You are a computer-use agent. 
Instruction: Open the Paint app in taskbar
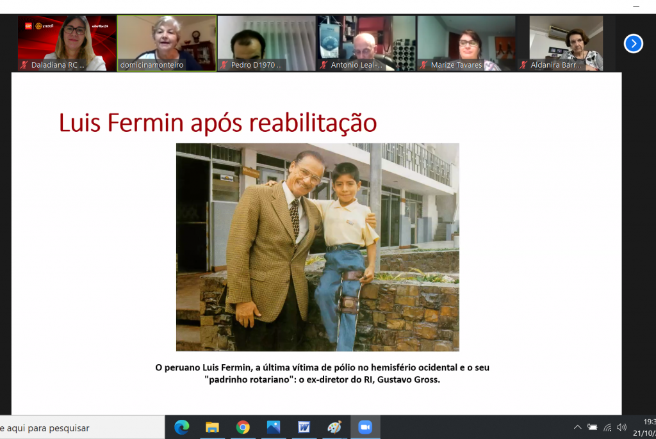coord(334,427)
